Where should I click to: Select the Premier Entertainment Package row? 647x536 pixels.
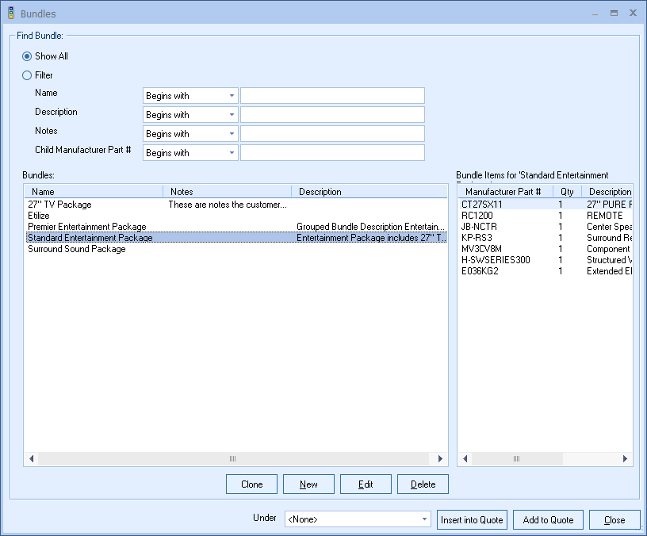tap(87, 227)
